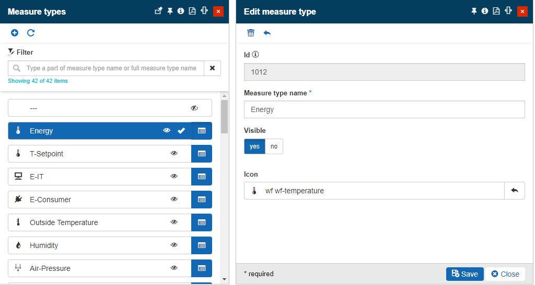Click the Measure type name input field

(384, 109)
